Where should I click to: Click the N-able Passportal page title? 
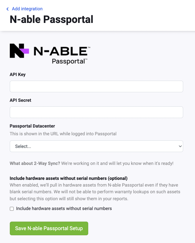pyautogui.click(x=51, y=20)
